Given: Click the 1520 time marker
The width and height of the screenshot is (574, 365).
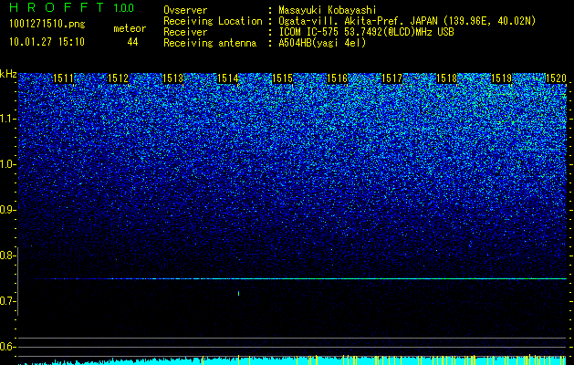Looking at the screenshot, I should pyautogui.click(x=556, y=78).
